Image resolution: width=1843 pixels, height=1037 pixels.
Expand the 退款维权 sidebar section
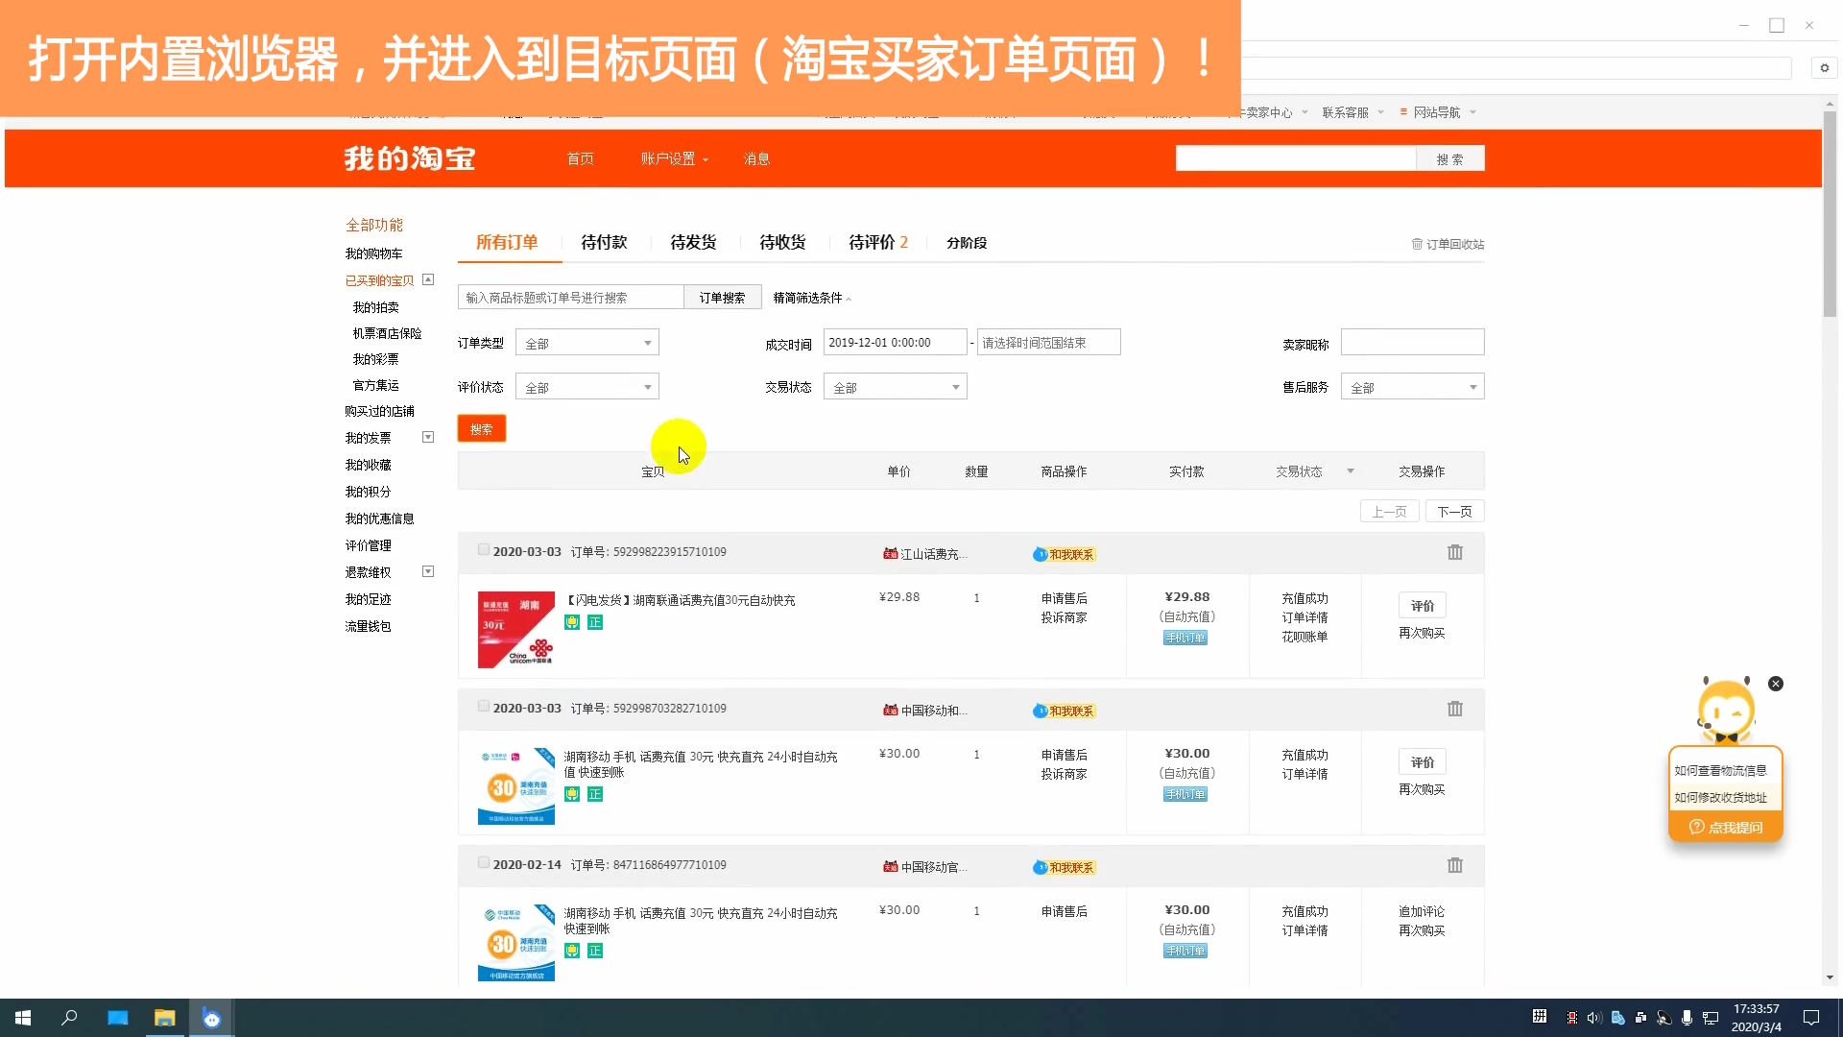[428, 572]
